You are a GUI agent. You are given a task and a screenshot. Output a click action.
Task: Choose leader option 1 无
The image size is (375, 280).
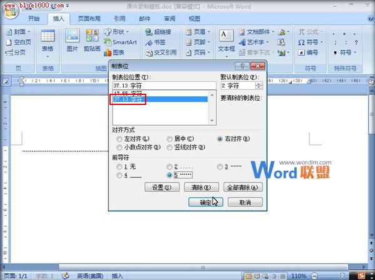tap(126, 167)
